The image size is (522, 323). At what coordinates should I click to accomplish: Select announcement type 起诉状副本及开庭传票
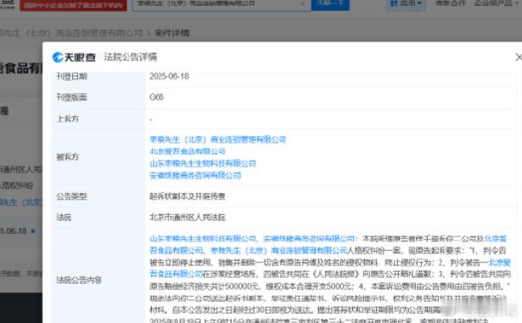pyautogui.click(x=188, y=196)
